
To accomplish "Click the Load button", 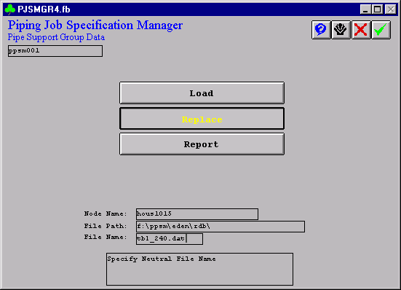I will pos(202,93).
